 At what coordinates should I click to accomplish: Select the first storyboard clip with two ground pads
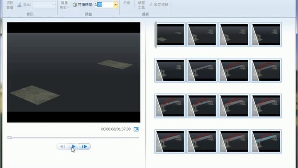[170, 35]
